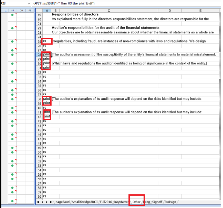Click the auditor's assessment text in row 28

[134, 54]
